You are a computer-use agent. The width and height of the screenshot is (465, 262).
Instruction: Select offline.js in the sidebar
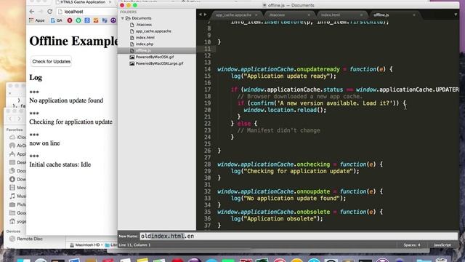(157, 50)
